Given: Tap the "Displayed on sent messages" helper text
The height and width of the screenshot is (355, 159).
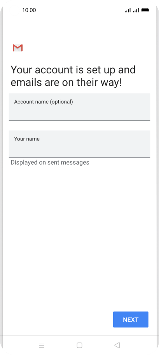Looking at the screenshot, I should tap(50, 163).
